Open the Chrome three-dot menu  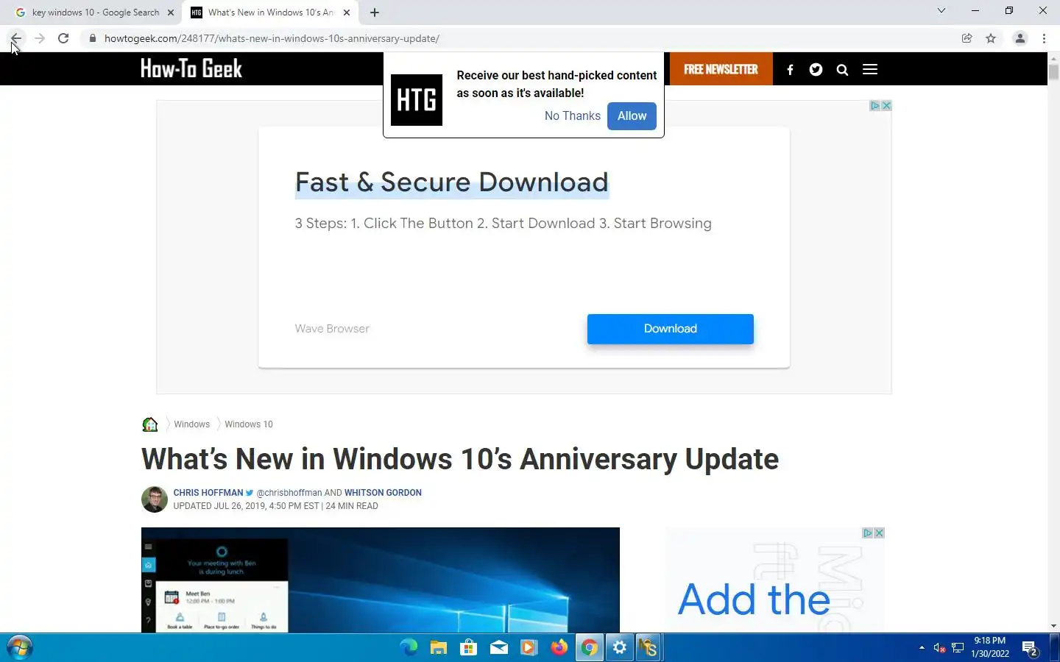pyautogui.click(x=1044, y=38)
